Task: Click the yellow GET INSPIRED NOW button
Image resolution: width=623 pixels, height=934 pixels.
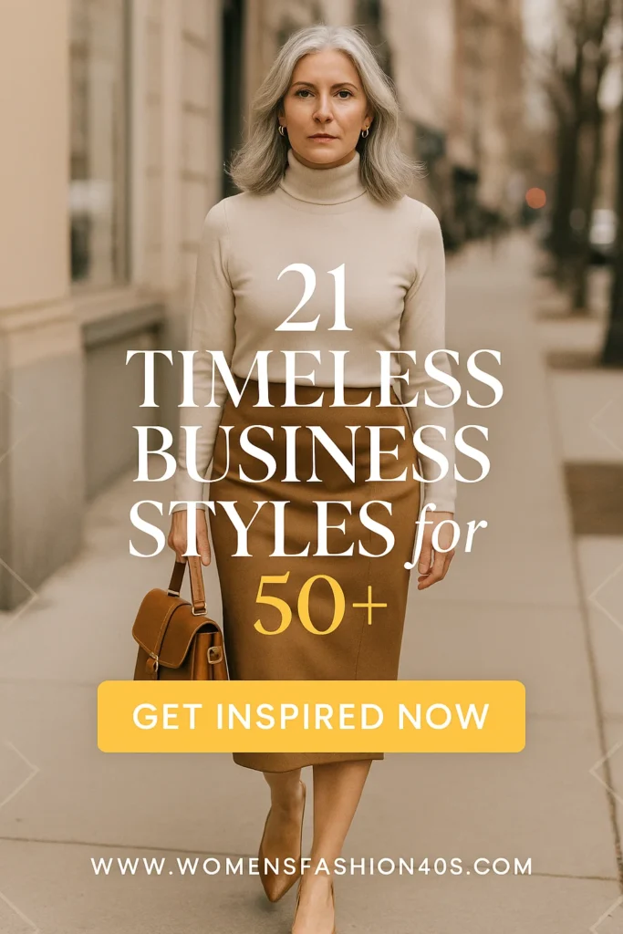Action: (x=312, y=716)
